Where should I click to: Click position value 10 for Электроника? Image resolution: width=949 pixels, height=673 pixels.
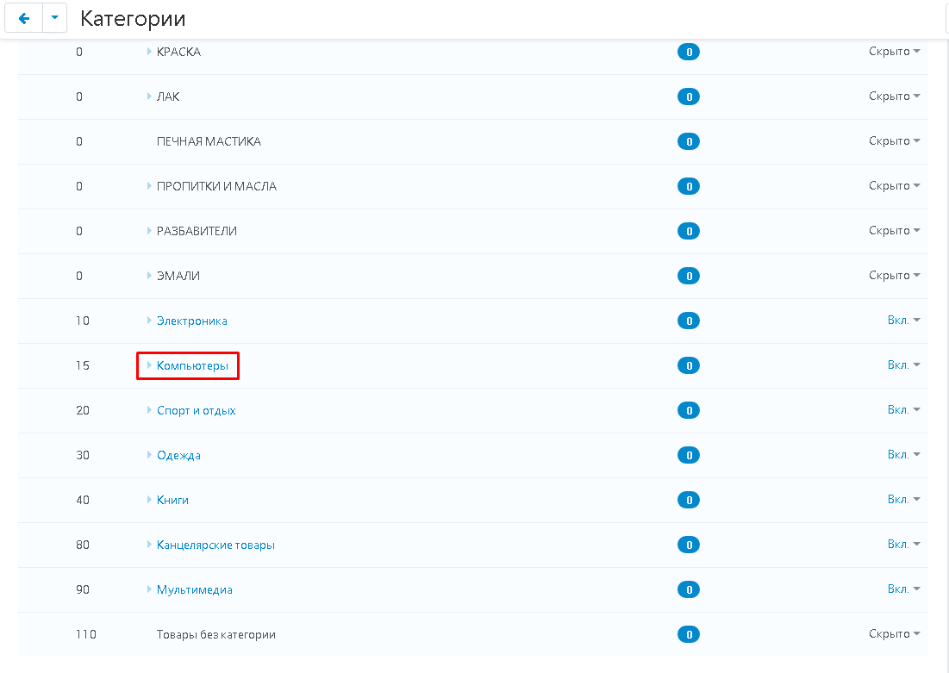pos(82,321)
